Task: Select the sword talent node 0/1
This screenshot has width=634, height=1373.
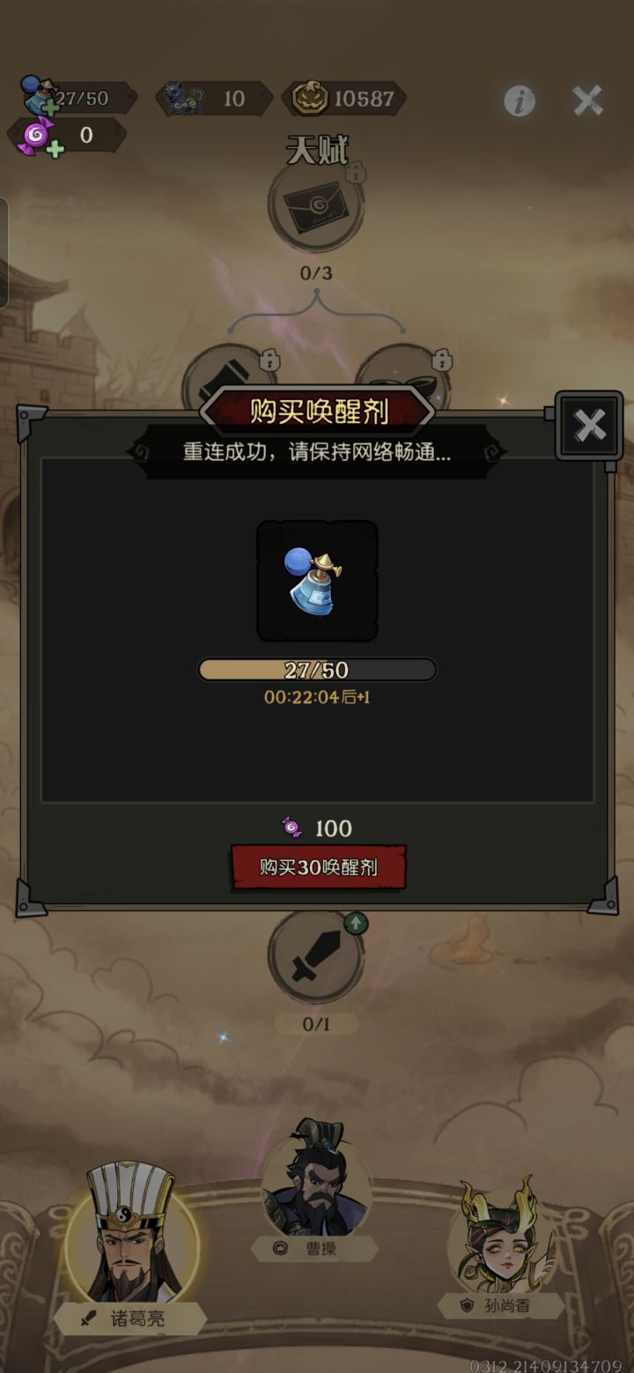Action: point(315,958)
